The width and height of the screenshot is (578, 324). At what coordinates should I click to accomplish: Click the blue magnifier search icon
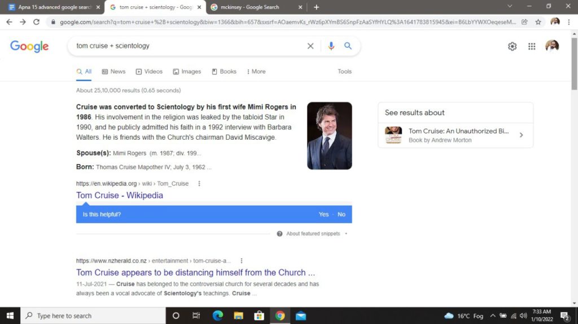348,46
